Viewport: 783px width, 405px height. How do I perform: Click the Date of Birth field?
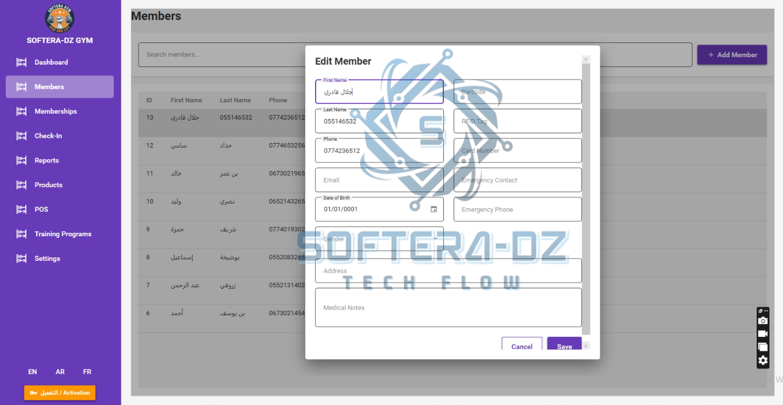(x=379, y=209)
